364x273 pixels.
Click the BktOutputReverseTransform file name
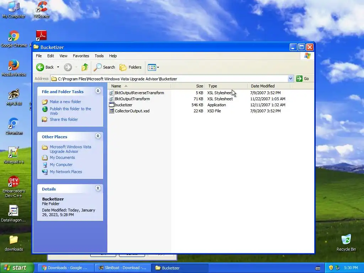click(x=139, y=93)
